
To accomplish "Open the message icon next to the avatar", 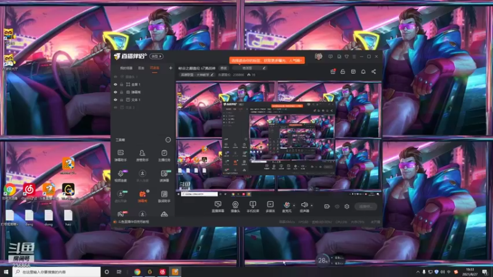I will click(x=330, y=57).
